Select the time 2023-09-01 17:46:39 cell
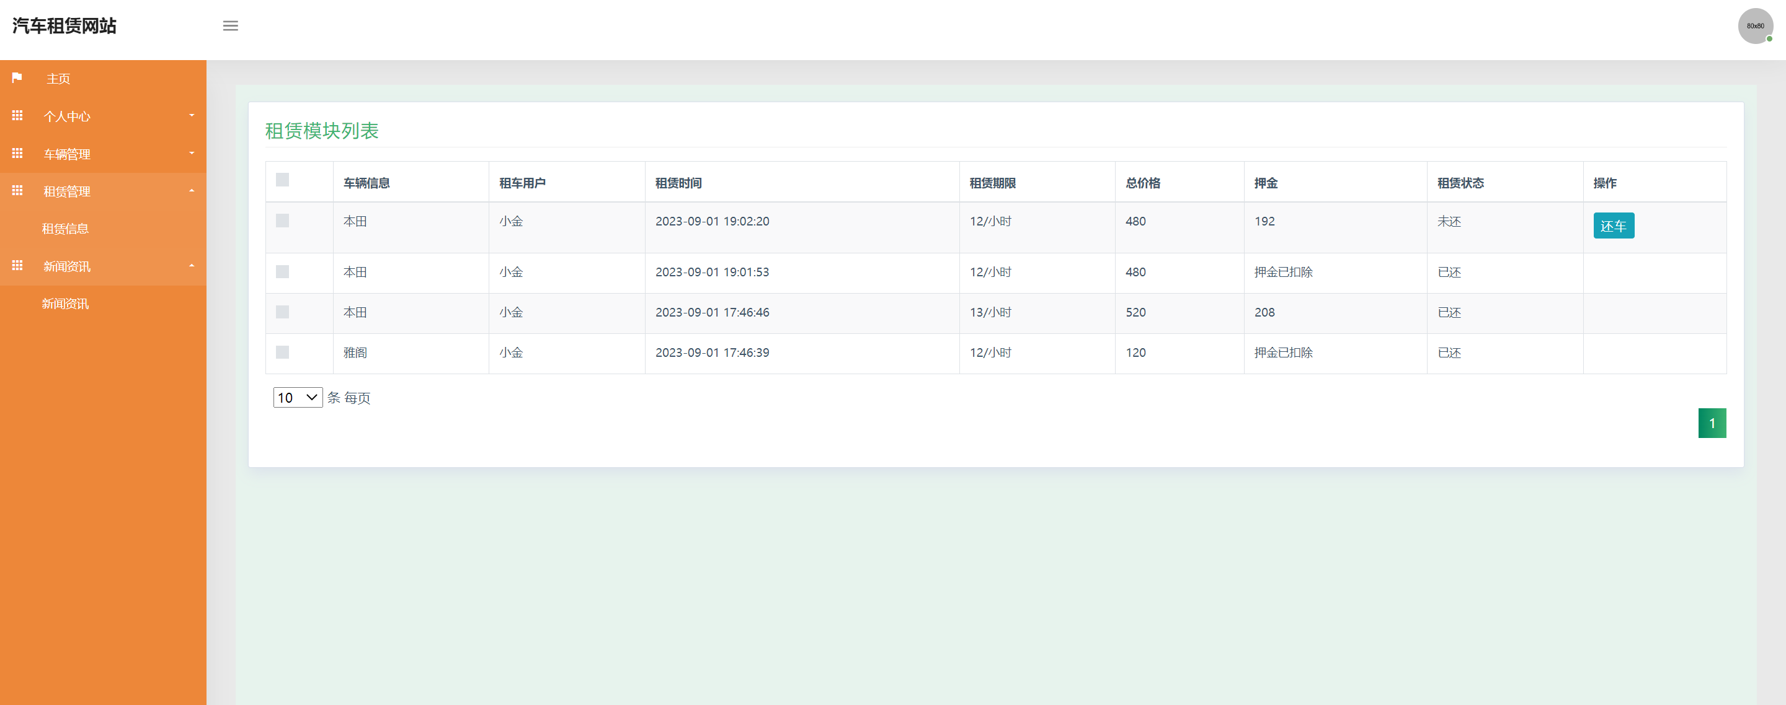The height and width of the screenshot is (705, 1786). (712, 352)
